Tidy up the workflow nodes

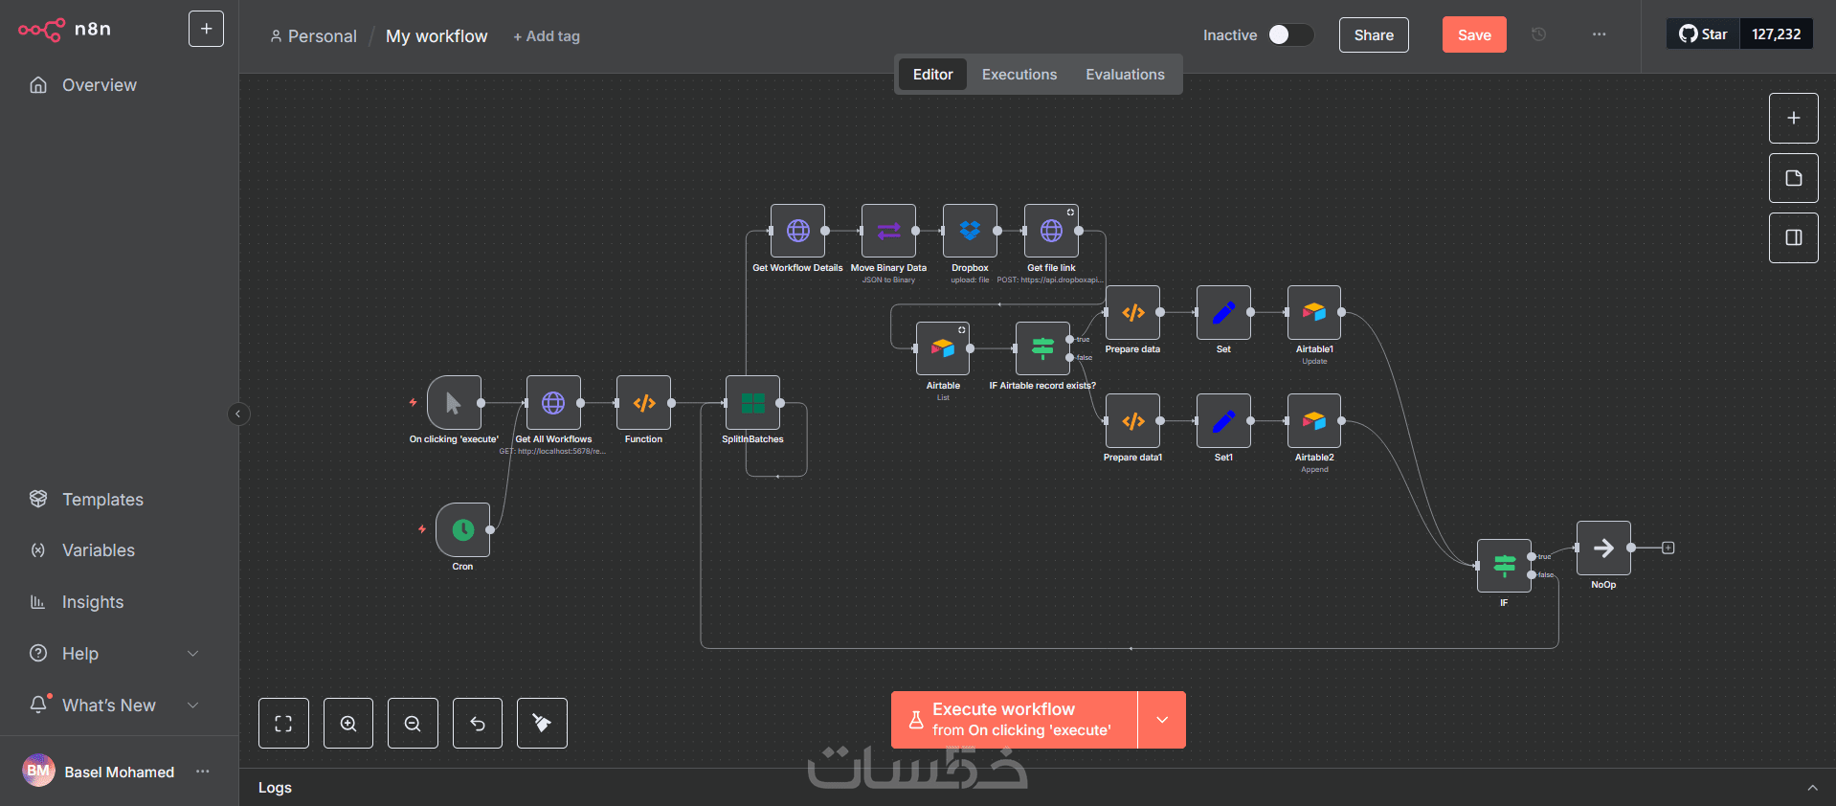[542, 723]
